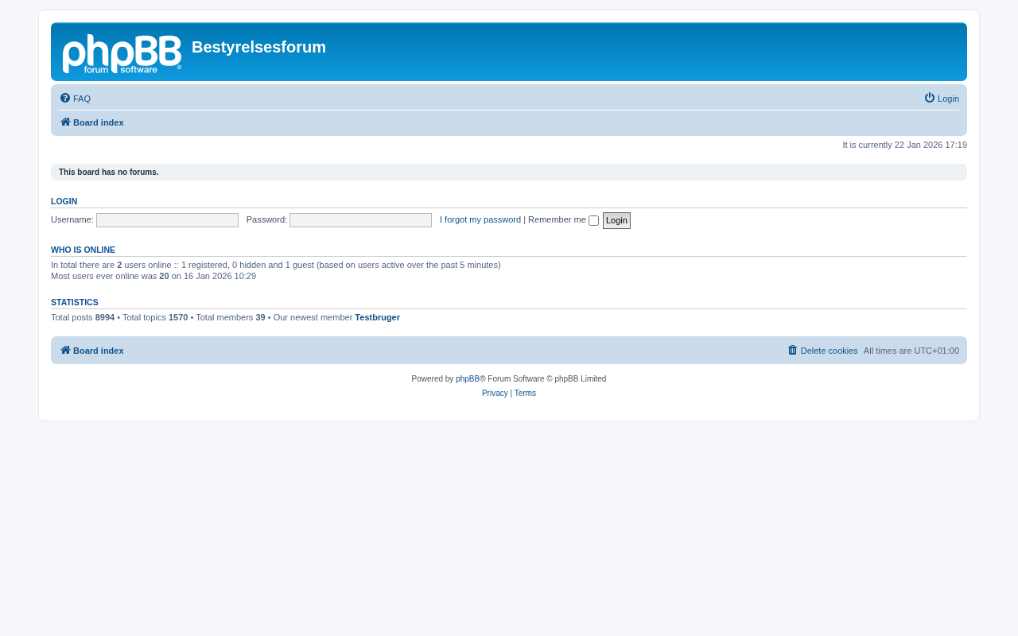Submit the Login form button
The width and height of the screenshot is (1018, 636).
coord(616,220)
